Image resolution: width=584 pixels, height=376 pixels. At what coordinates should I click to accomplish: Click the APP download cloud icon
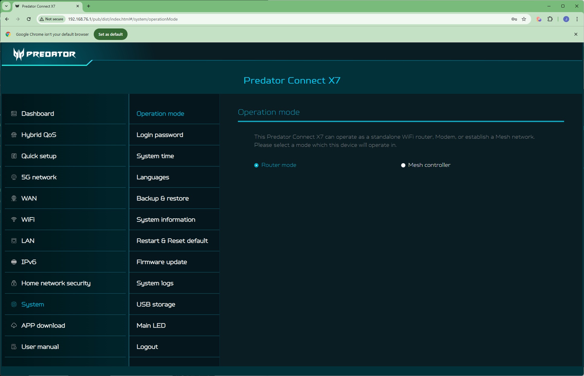pos(14,325)
